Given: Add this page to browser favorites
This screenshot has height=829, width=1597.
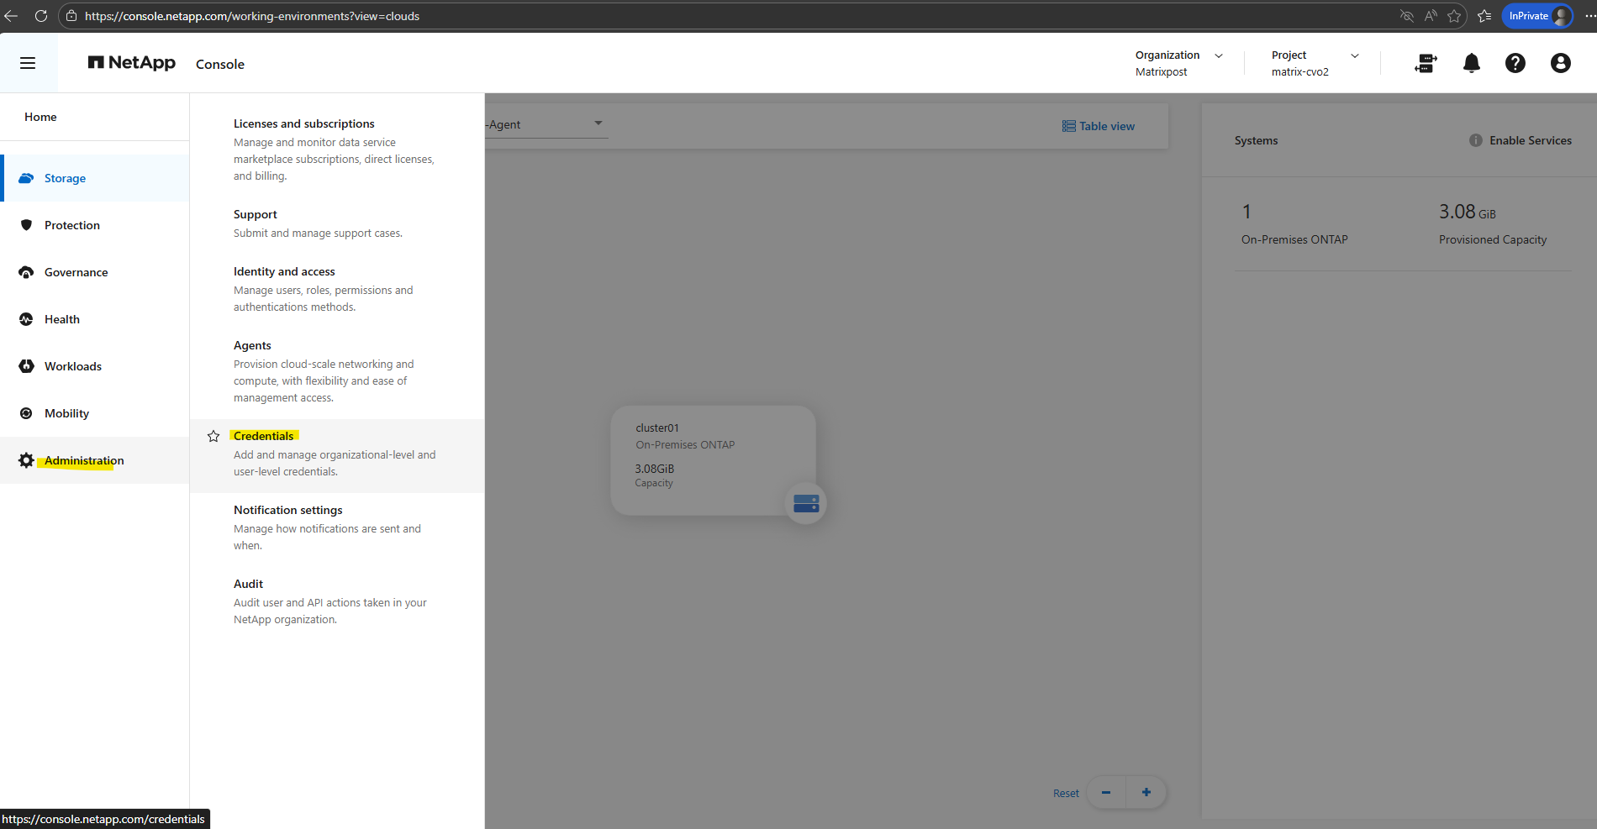Looking at the screenshot, I should (x=1454, y=16).
